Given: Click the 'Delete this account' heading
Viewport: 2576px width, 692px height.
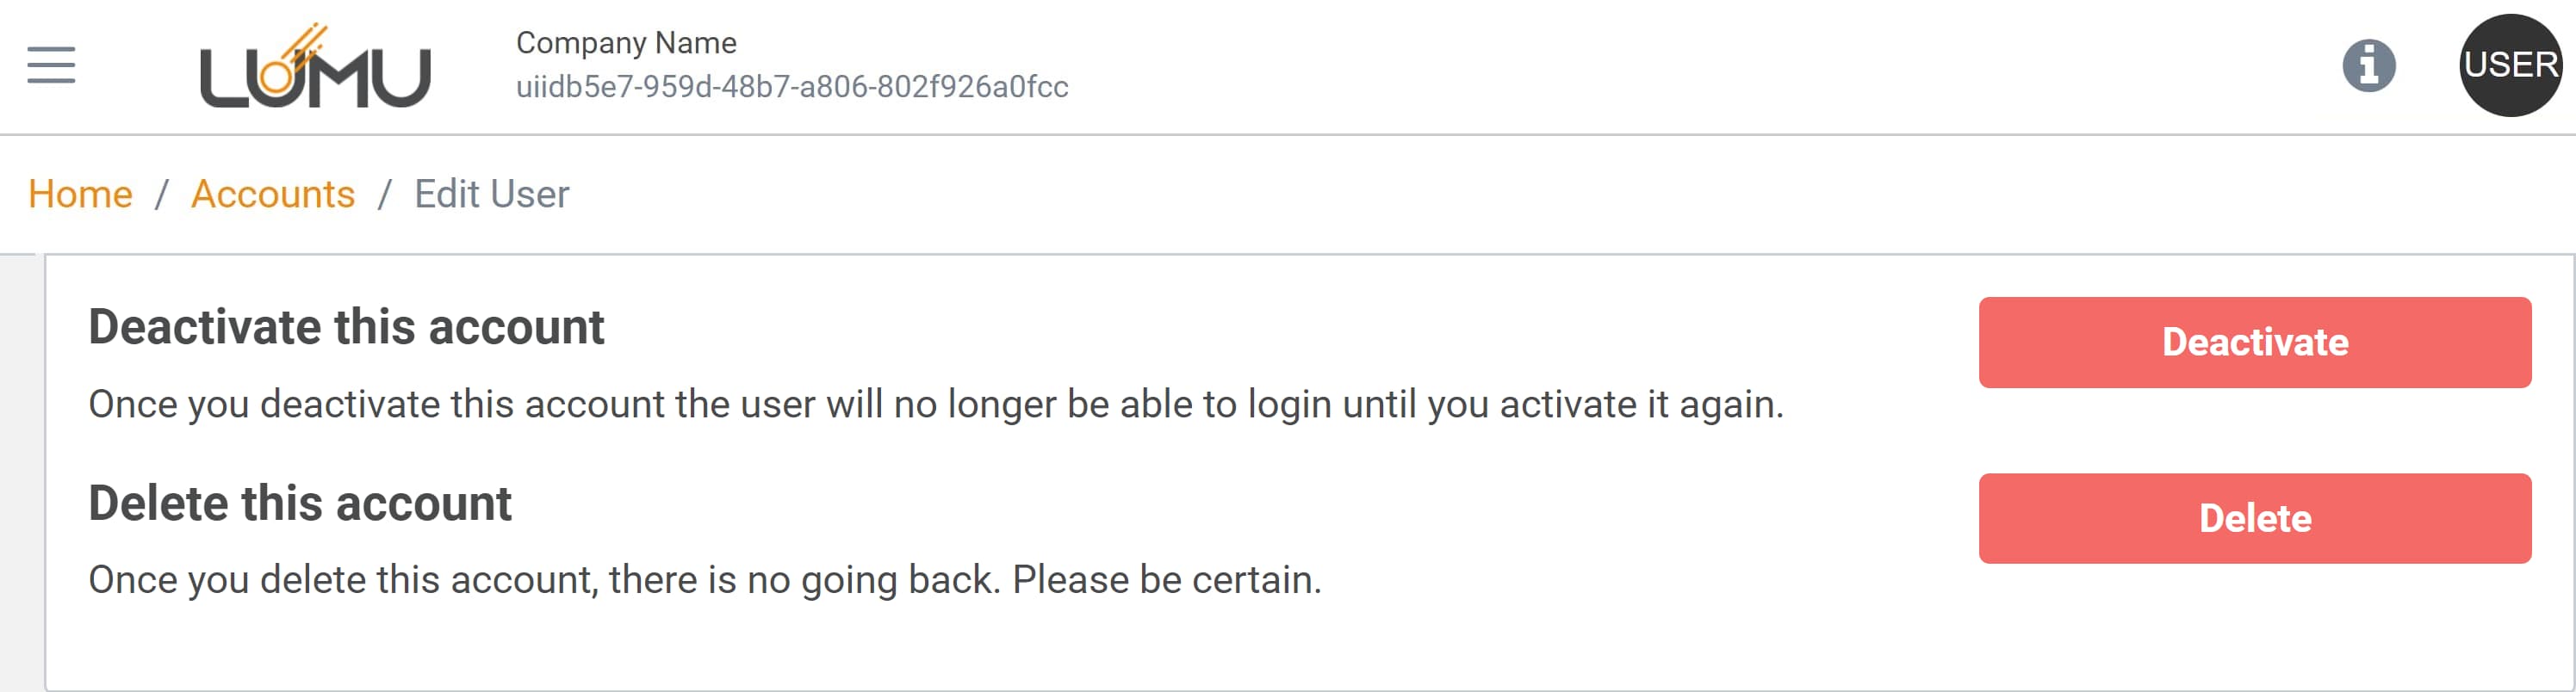Looking at the screenshot, I should 300,503.
